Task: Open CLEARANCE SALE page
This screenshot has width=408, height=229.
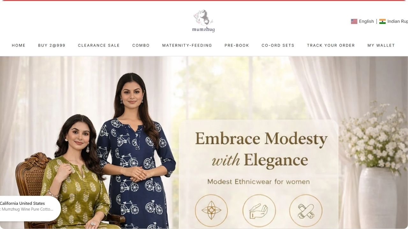Action: pos(99,45)
